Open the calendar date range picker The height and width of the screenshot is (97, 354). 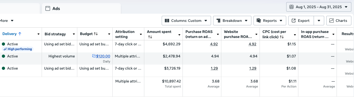coord(319,7)
